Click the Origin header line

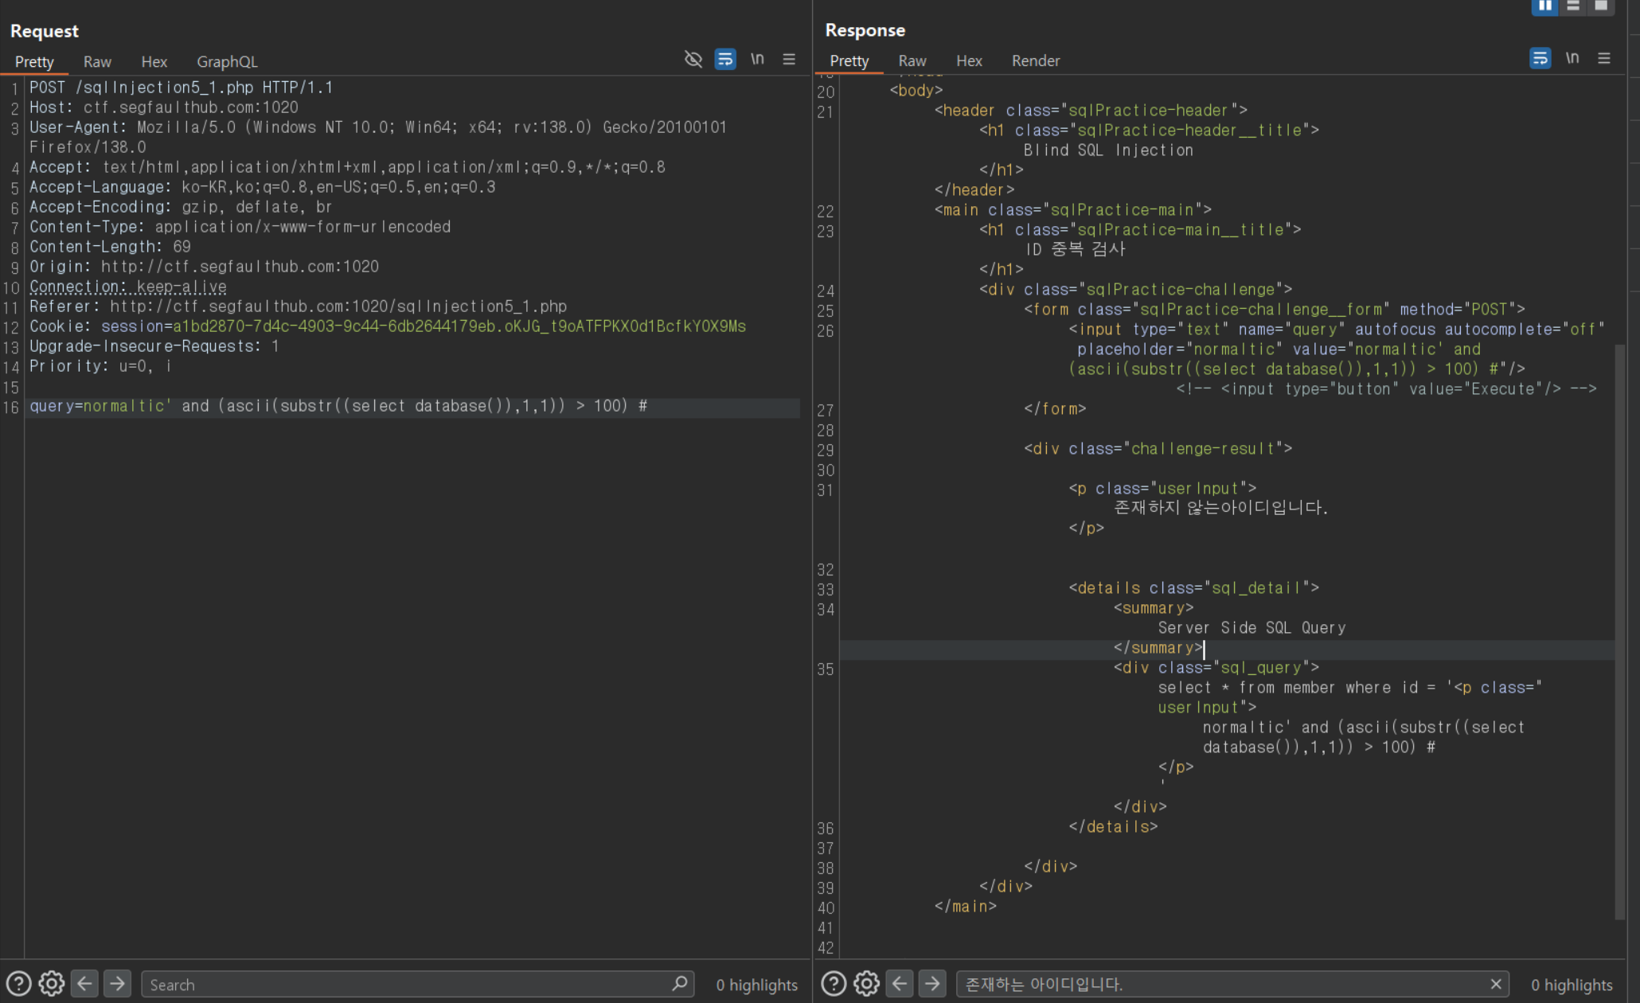point(204,267)
